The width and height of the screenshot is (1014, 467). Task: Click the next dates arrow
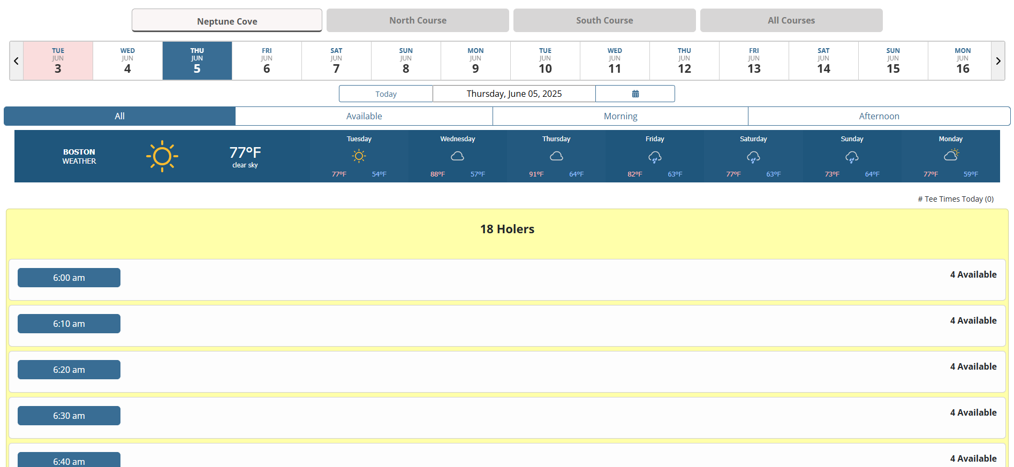point(998,61)
